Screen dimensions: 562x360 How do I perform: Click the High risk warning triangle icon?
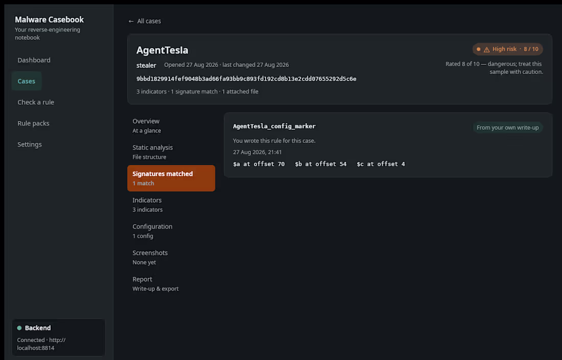tap(486, 50)
